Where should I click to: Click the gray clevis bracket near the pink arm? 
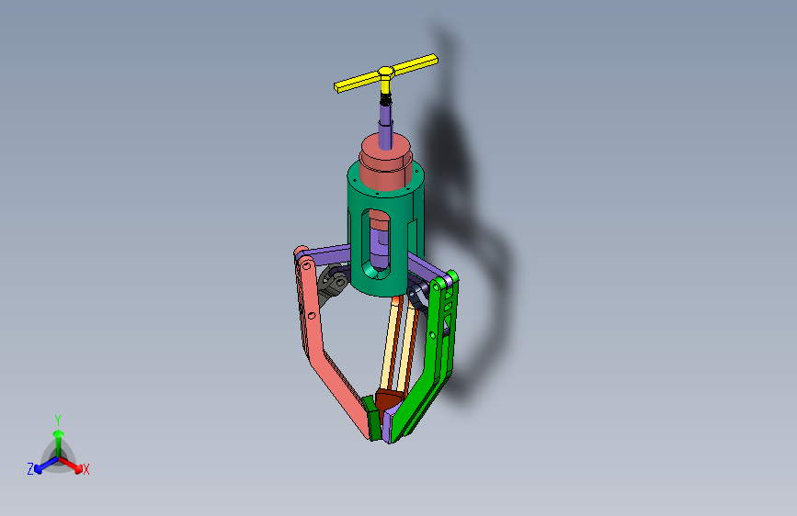coord(333,283)
